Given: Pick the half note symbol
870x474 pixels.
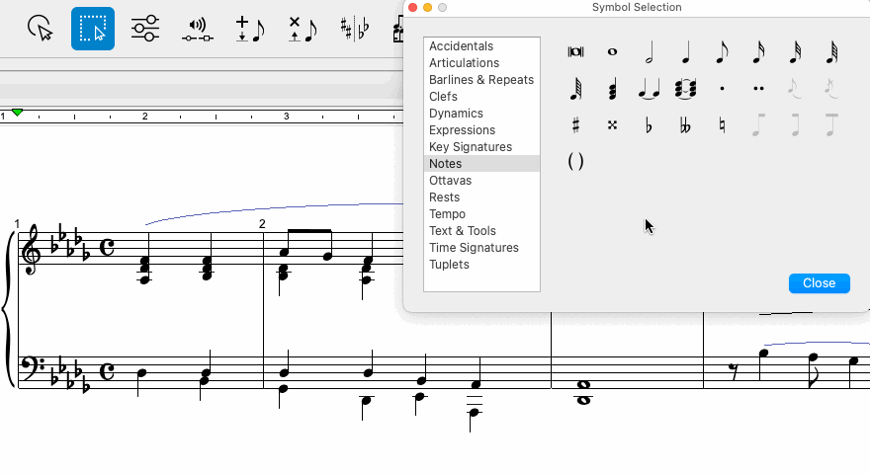Looking at the screenshot, I should (x=649, y=52).
